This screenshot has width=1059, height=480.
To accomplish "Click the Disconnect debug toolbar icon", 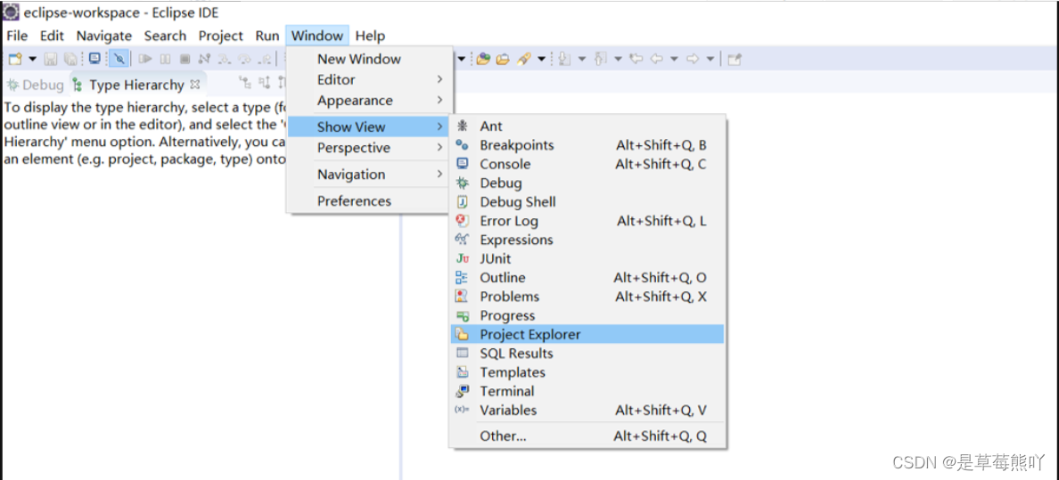I will coord(204,59).
